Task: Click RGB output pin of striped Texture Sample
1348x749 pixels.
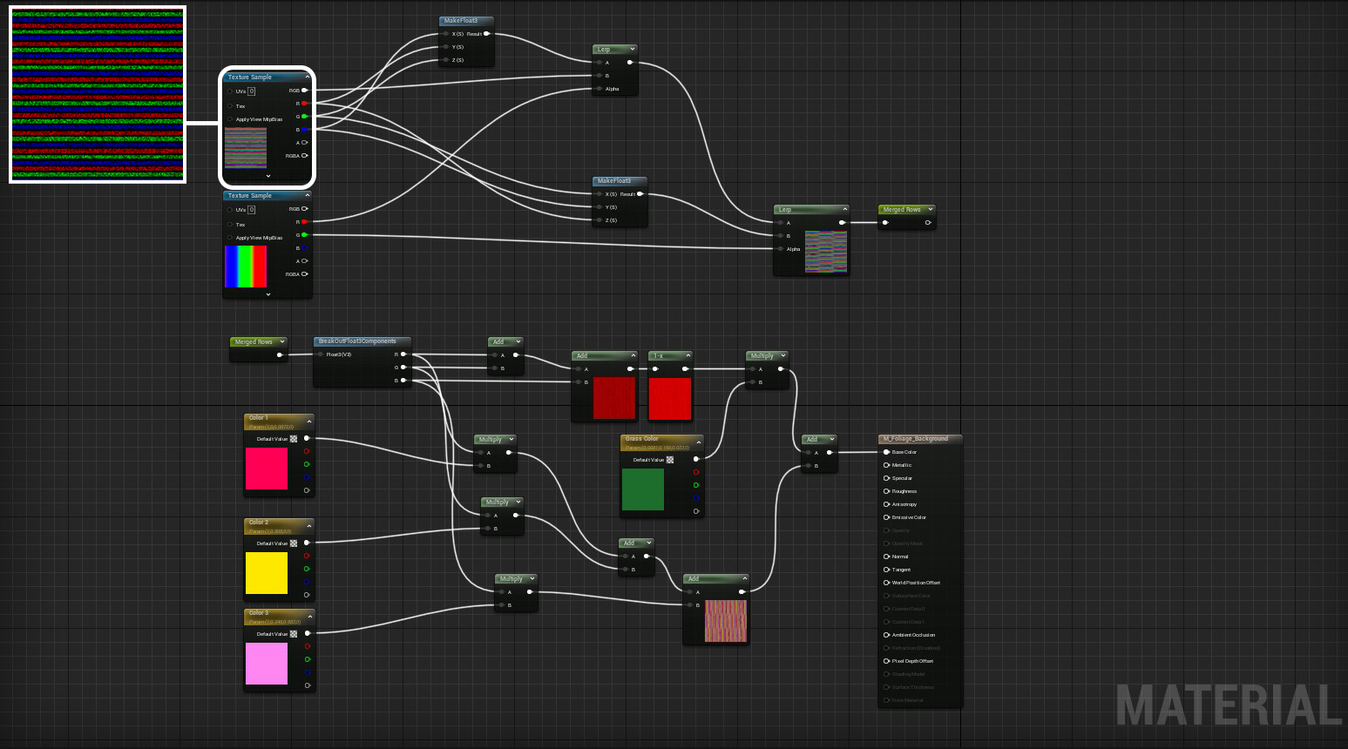Action: tap(304, 91)
